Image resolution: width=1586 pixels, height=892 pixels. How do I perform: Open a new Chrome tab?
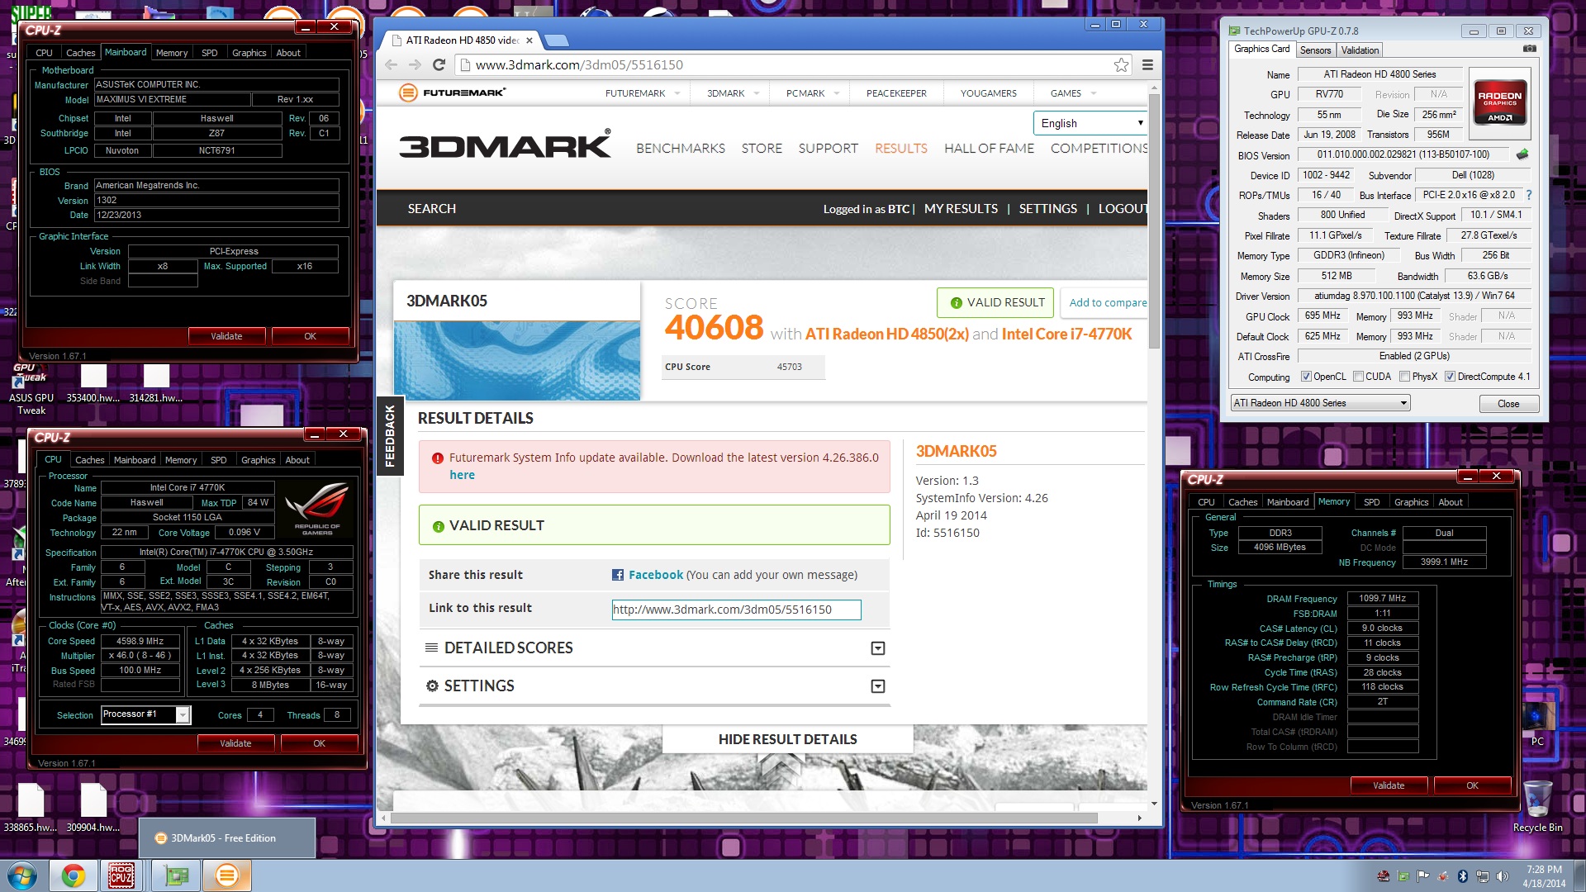(558, 40)
